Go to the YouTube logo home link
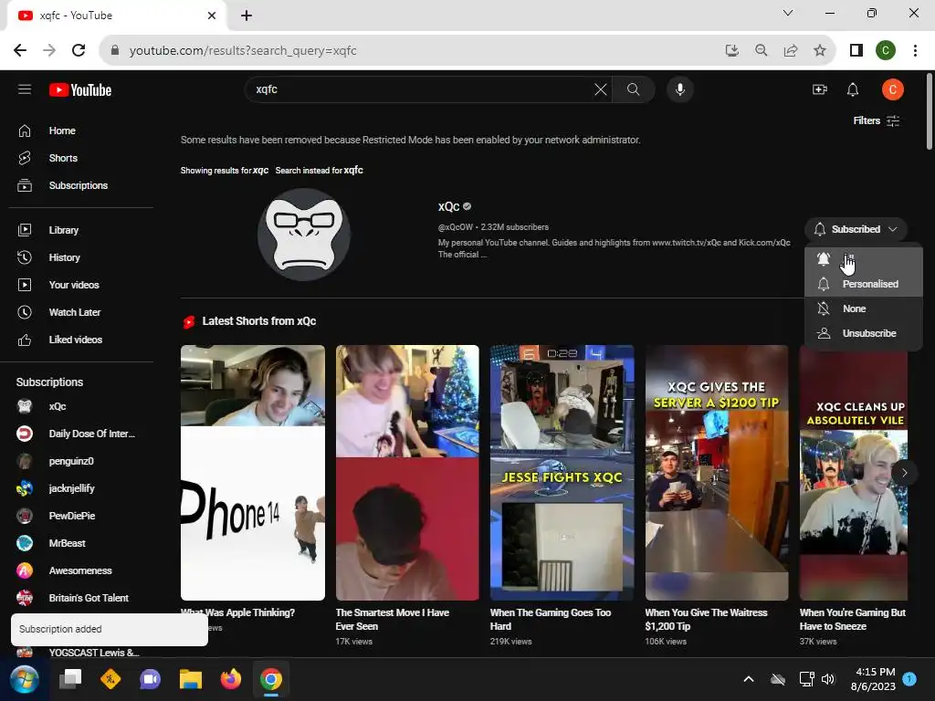935x701 pixels. 80,90
